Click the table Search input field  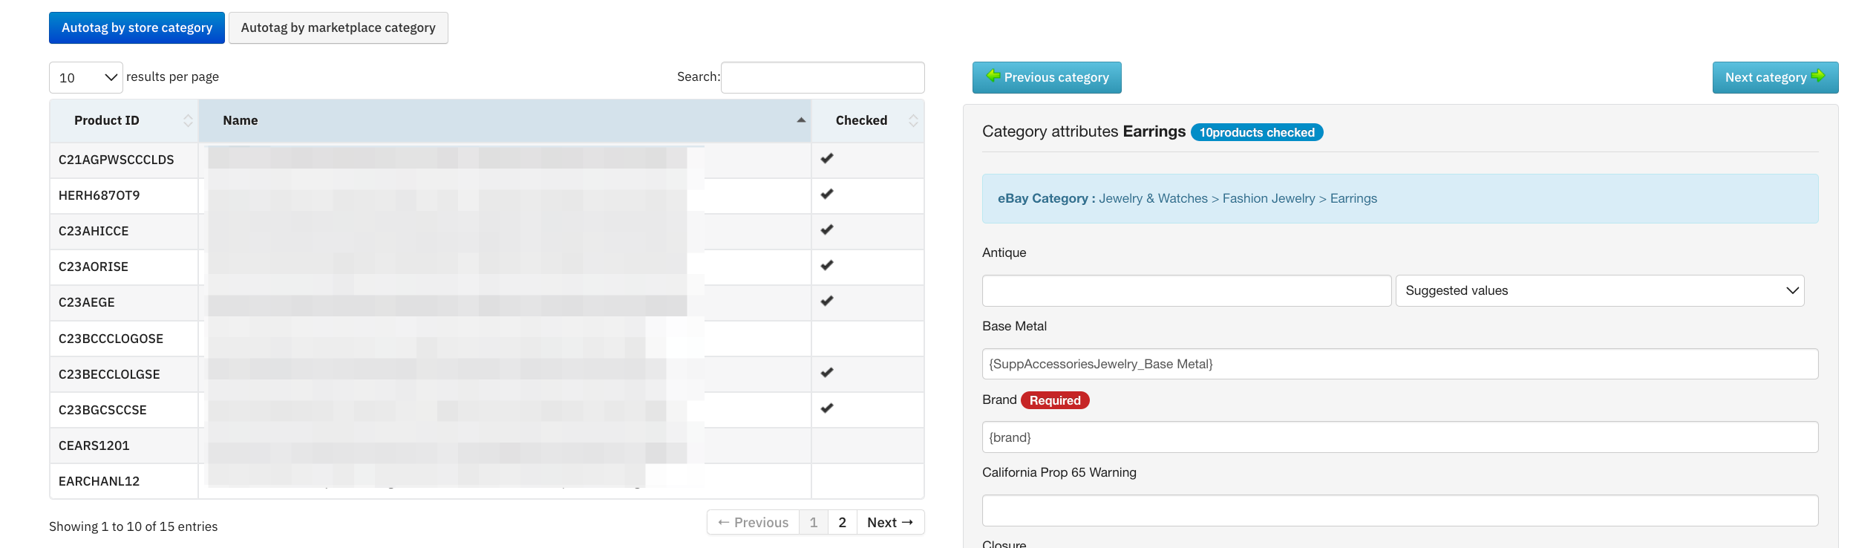click(823, 77)
